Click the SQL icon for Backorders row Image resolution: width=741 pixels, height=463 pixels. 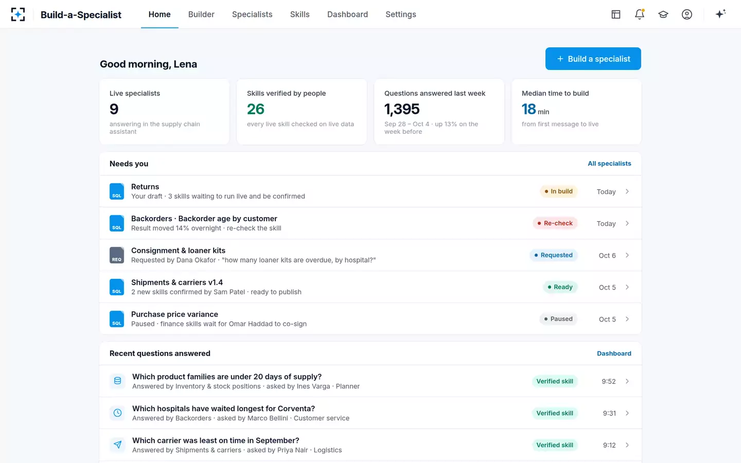(x=117, y=223)
